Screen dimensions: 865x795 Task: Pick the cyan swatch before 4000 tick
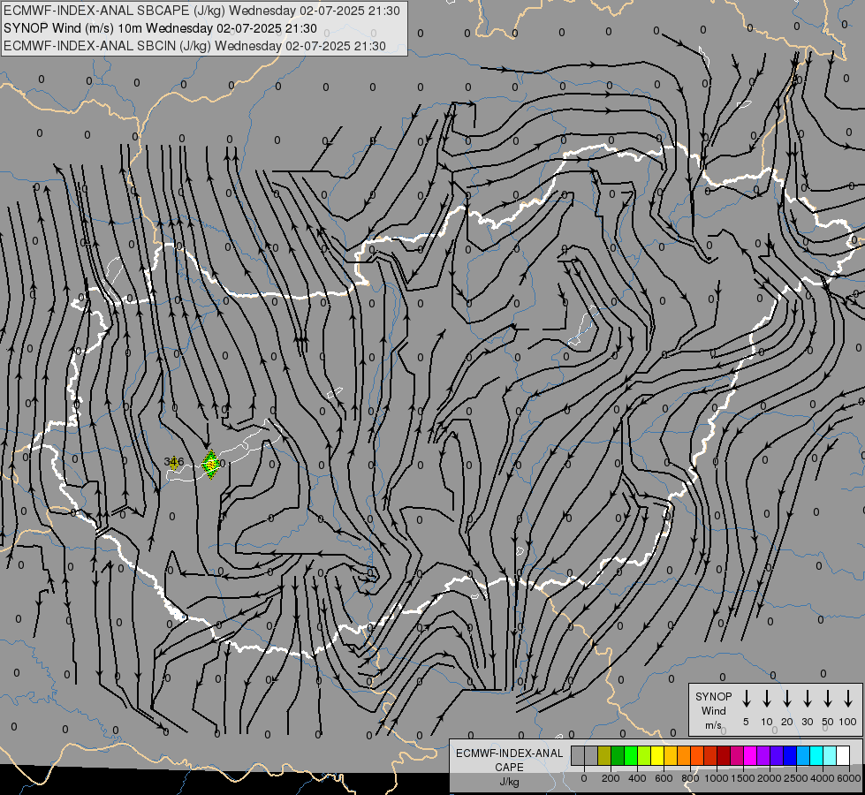816,755
